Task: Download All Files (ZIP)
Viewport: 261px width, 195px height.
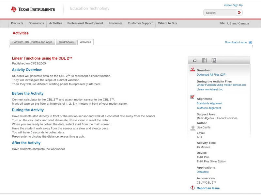Action: point(211,75)
